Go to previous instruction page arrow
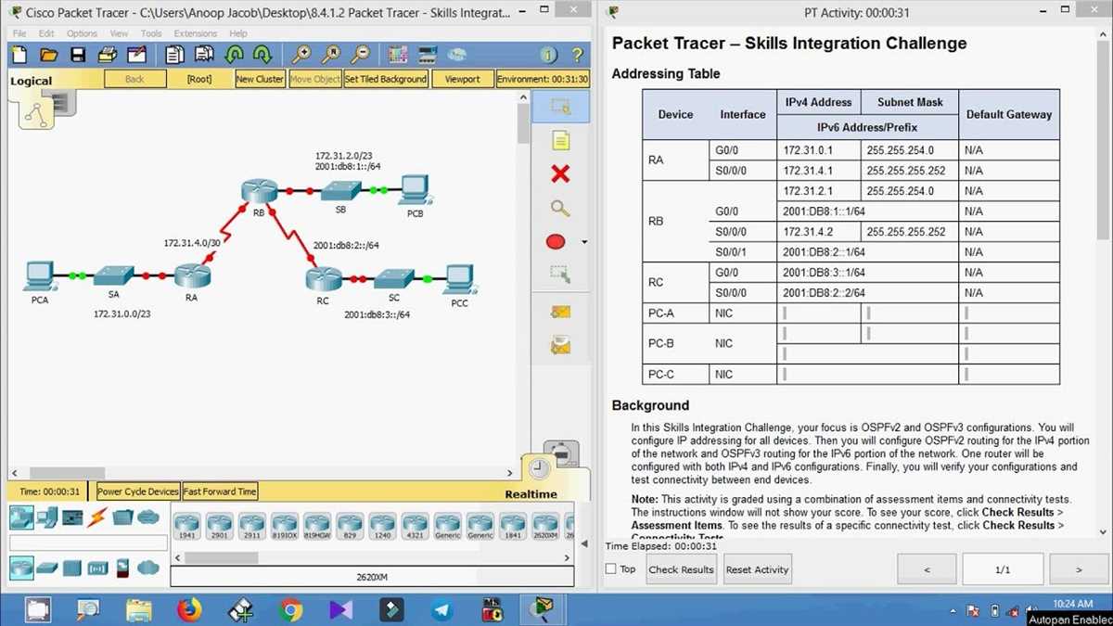The height and width of the screenshot is (626, 1113). coord(927,569)
